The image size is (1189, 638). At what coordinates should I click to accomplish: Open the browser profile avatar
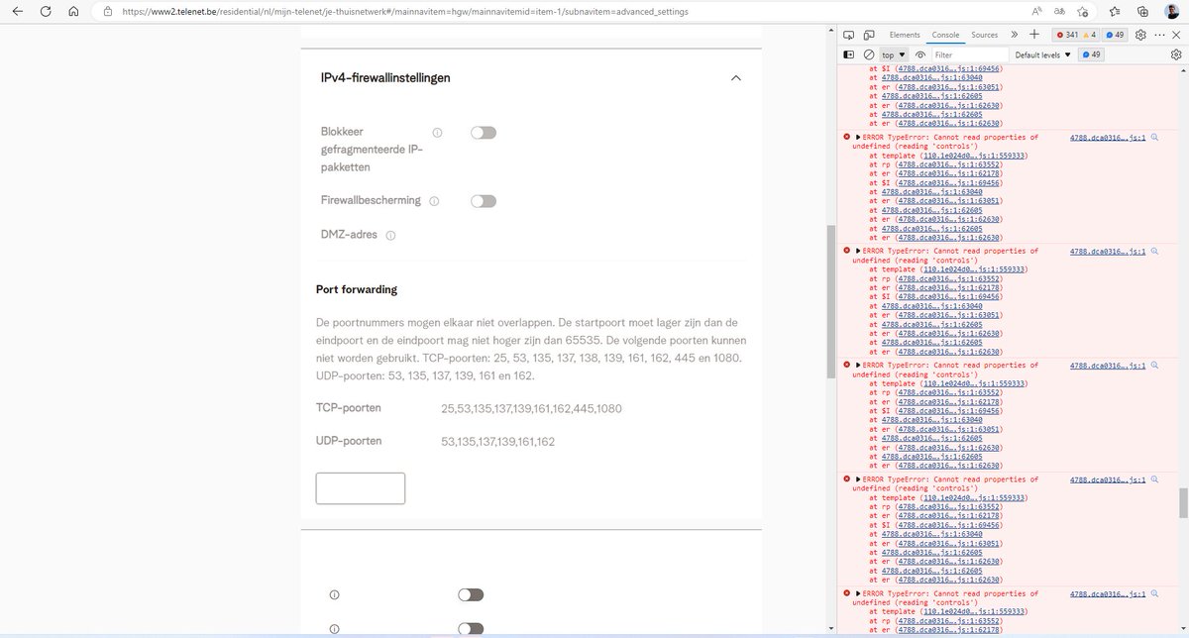pyautogui.click(x=1170, y=12)
